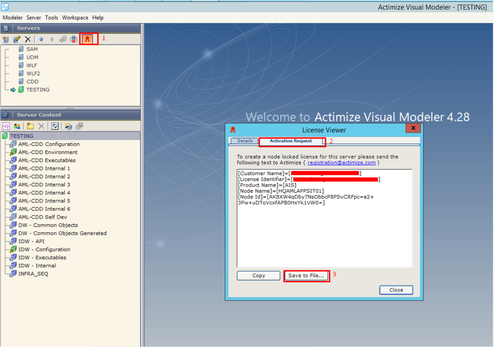Select AML-CDD Executables package

(x=47, y=160)
